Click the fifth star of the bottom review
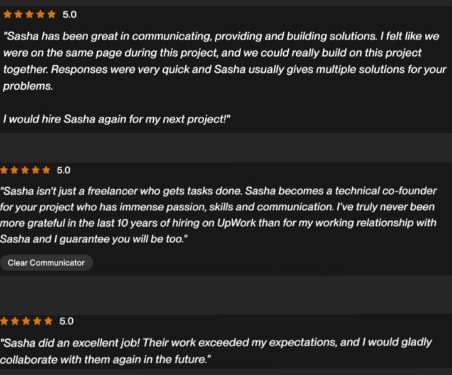The height and width of the screenshot is (375, 452). pyautogui.click(x=48, y=321)
